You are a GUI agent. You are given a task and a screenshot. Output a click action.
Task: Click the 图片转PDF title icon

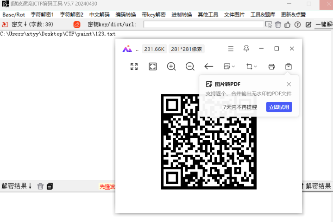[x=209, y=84]
